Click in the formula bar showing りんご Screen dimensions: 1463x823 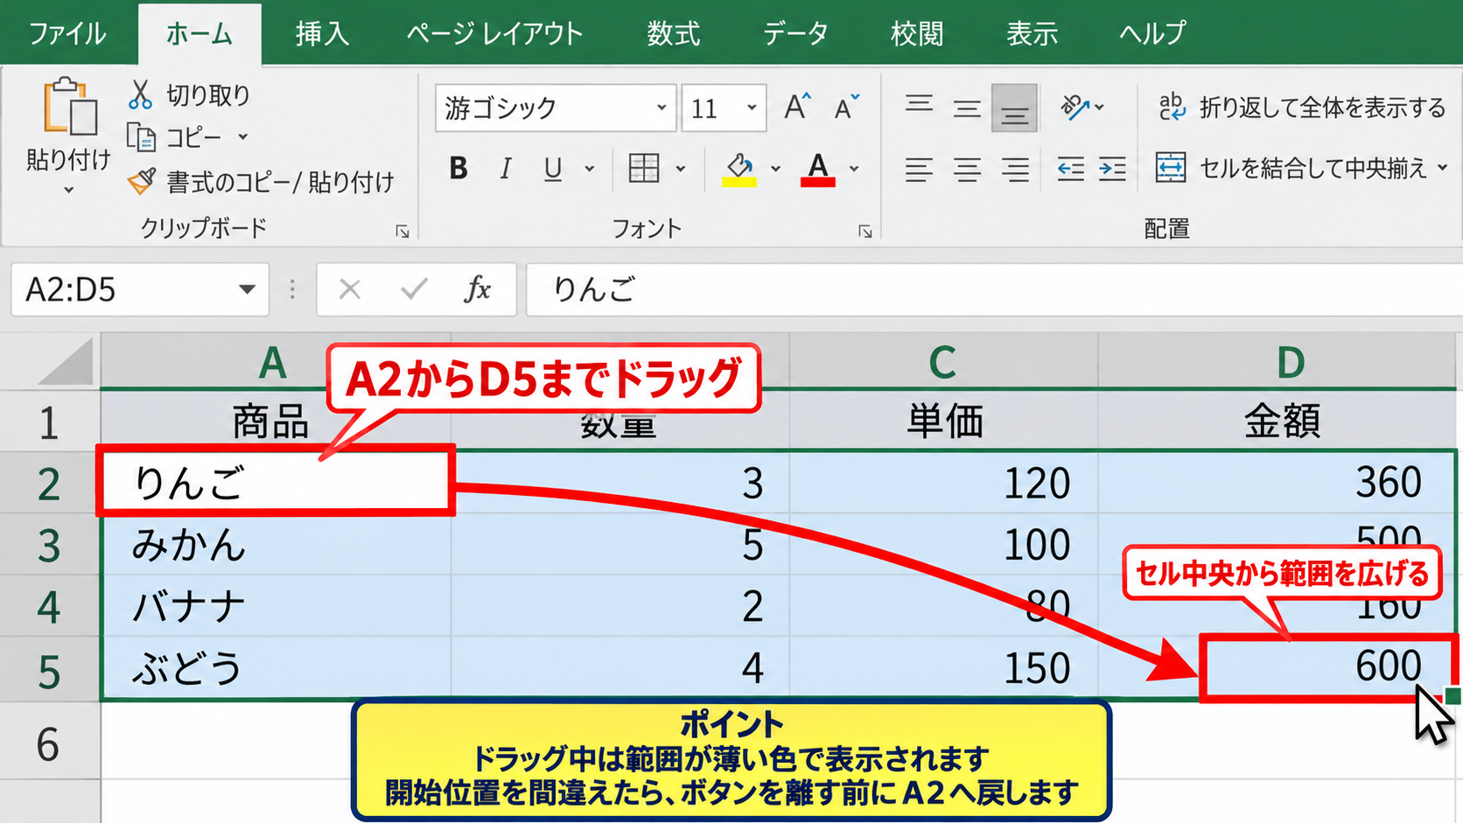click(994, 289)
